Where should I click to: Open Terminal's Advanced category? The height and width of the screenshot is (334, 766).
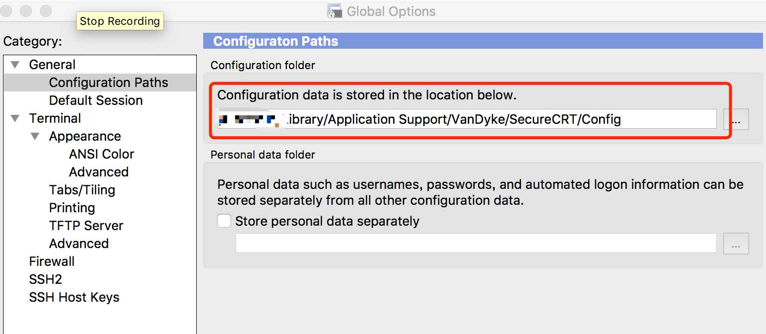click(x=79, y=244)
